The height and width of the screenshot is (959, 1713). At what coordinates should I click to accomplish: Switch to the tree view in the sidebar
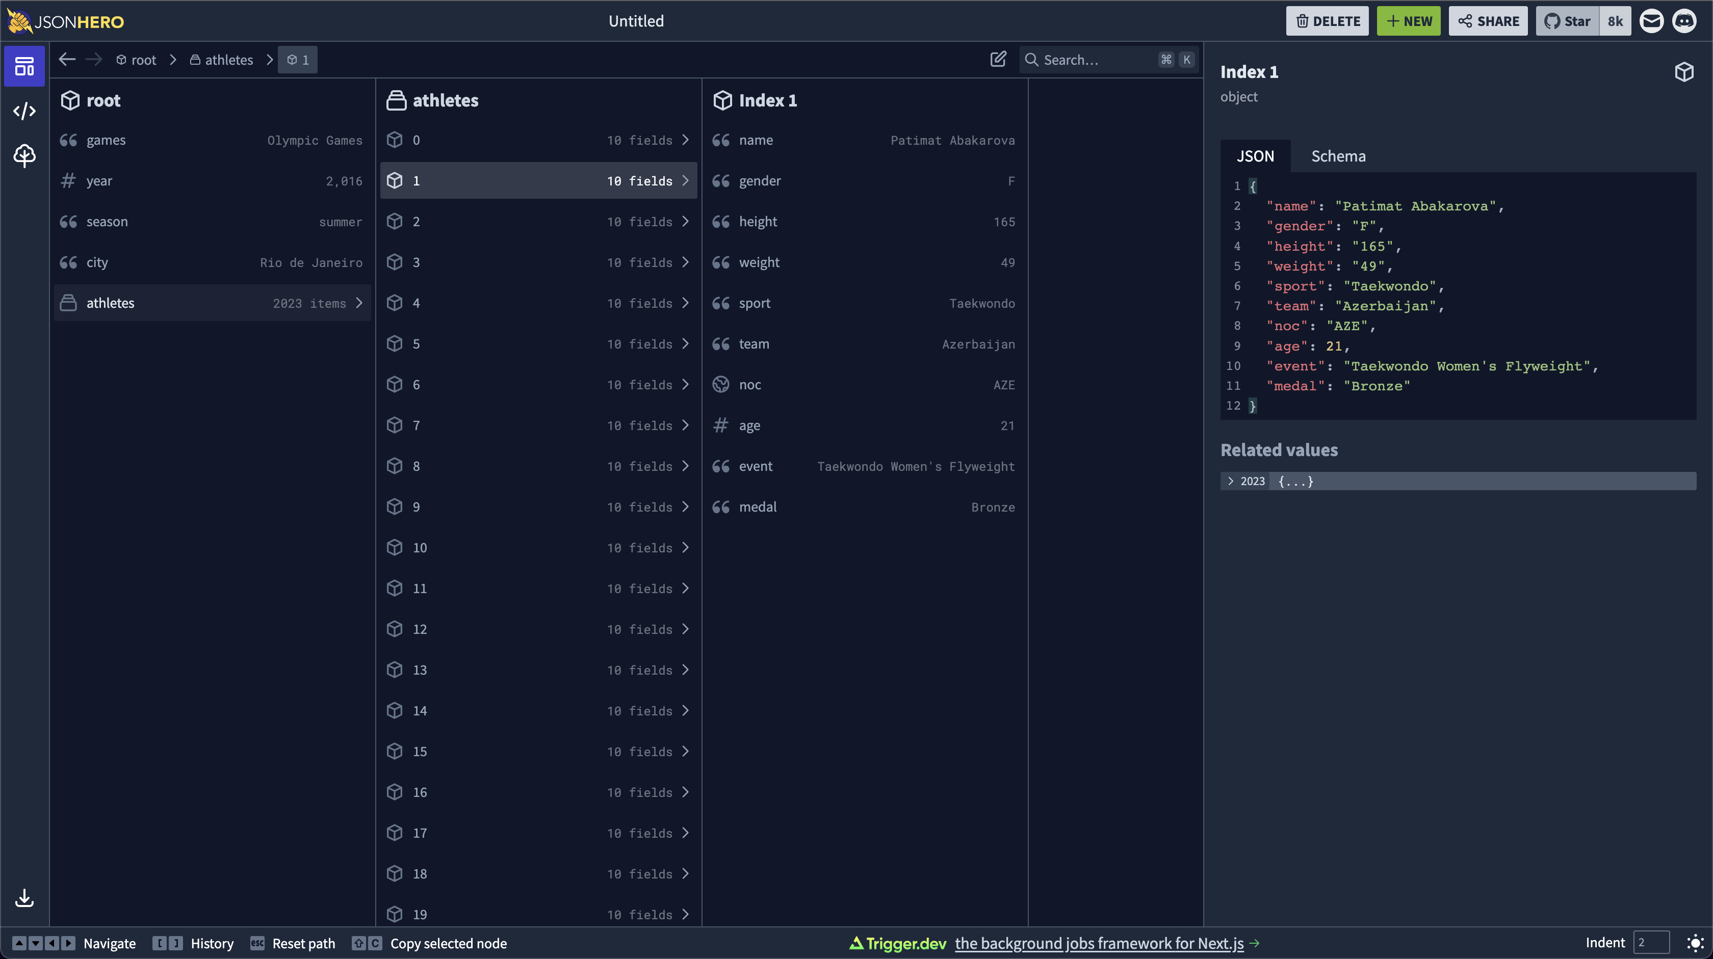point(24,155)
